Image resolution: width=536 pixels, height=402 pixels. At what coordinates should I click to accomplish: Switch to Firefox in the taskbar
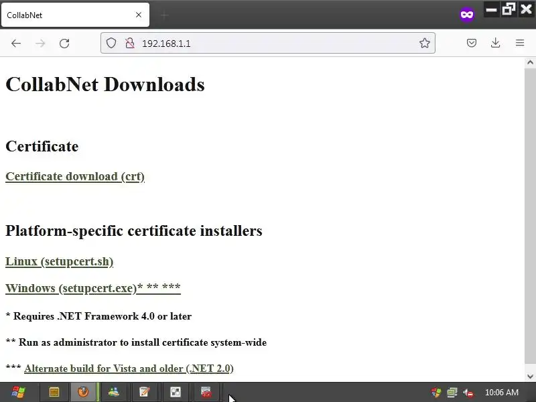click(x=83, y=392)
